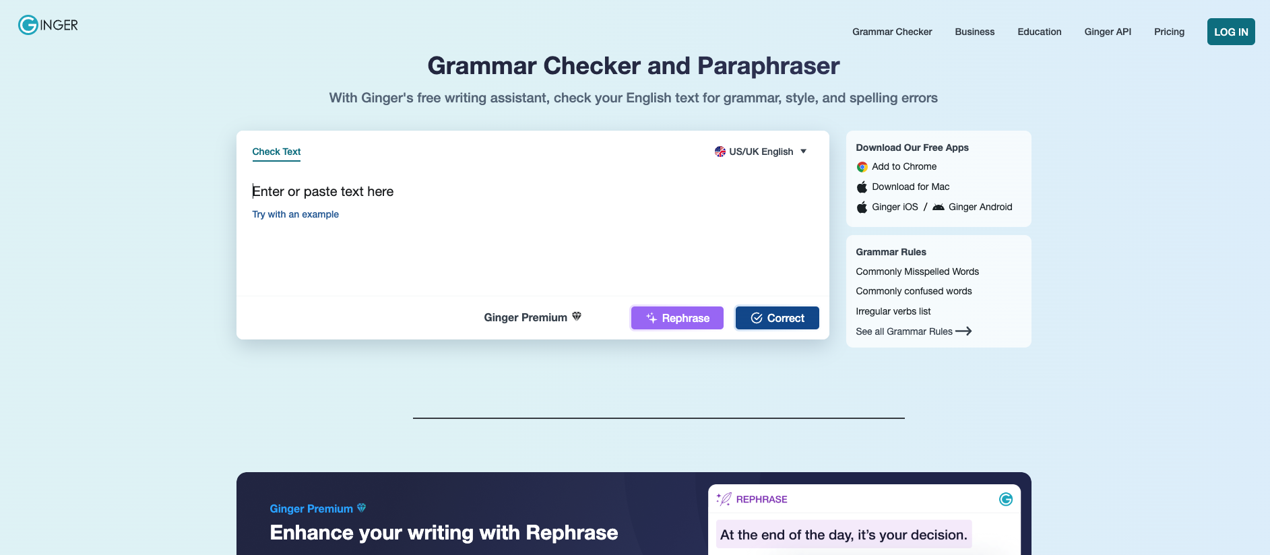Screen dimensions: 1270x555
Task: Click the Apple icon beside Download for Mac
Action: pos(862,187)
